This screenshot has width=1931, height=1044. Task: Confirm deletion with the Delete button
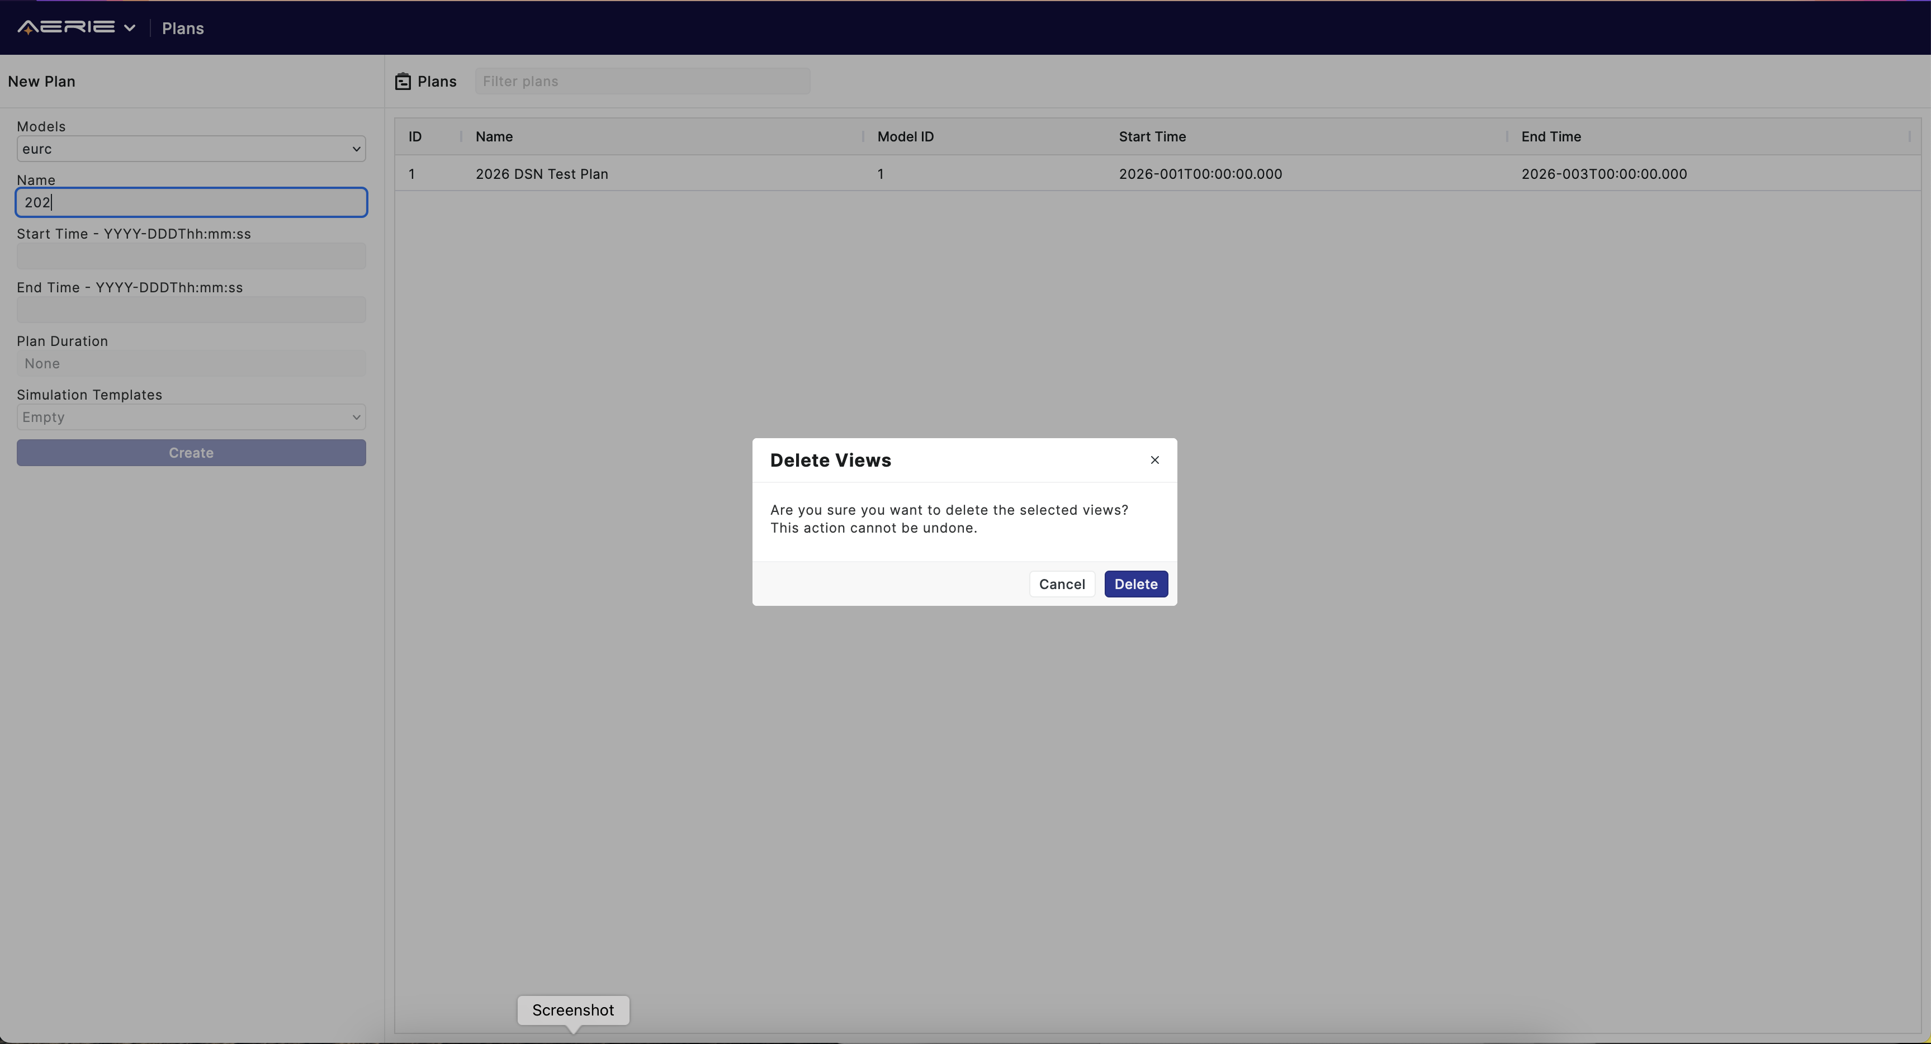coord(1135,584)
